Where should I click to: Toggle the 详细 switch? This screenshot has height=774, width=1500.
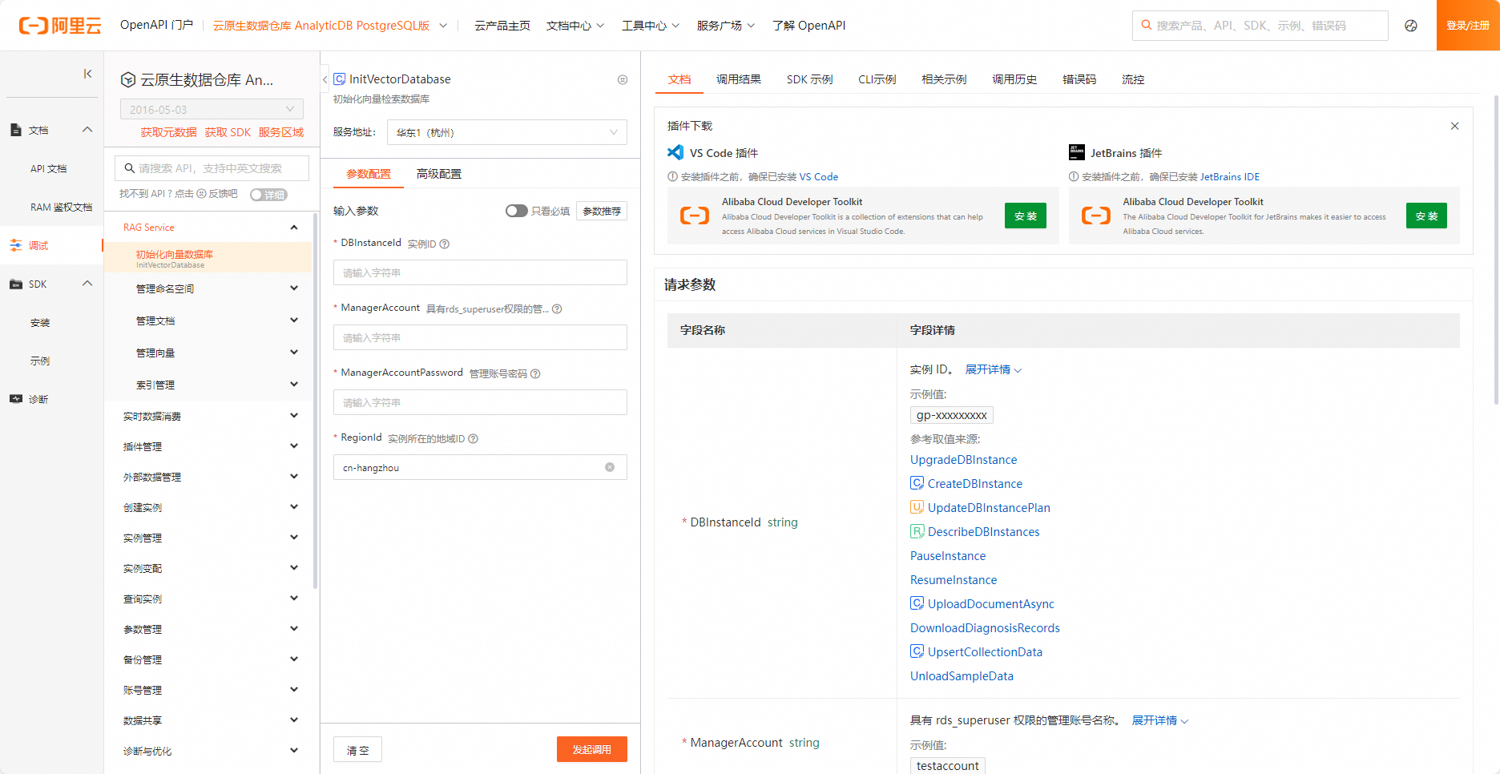(268, 195)
